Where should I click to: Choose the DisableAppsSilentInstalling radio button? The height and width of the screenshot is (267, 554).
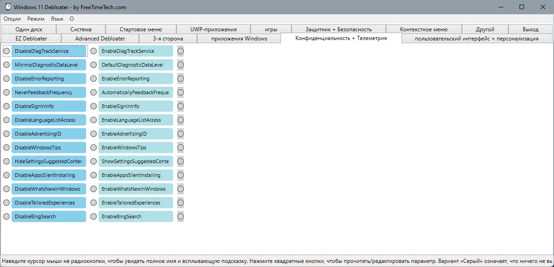tap(6, 175)
